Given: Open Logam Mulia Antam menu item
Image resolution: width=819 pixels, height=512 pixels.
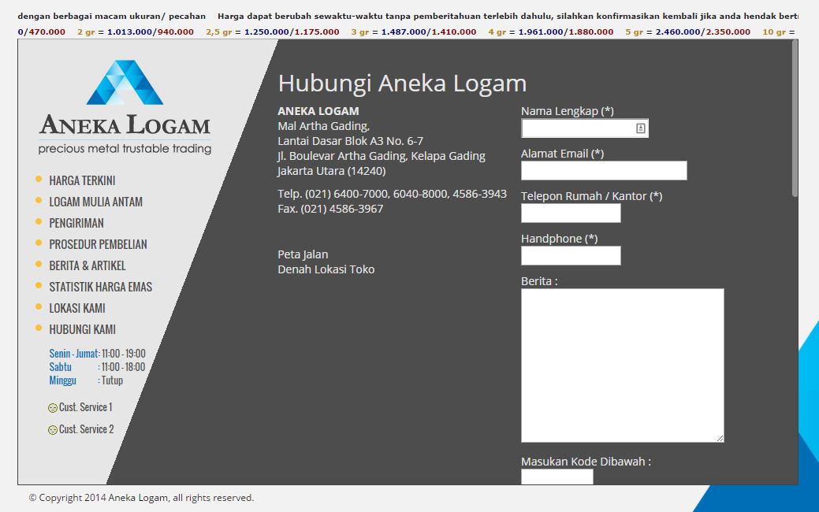Looking at the screenshot, I should pyautogui.click(x=95, y=202).
